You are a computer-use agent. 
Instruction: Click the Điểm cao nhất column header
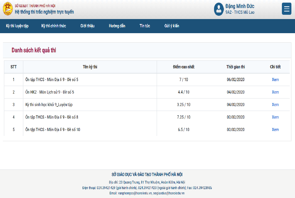(184, 67)
